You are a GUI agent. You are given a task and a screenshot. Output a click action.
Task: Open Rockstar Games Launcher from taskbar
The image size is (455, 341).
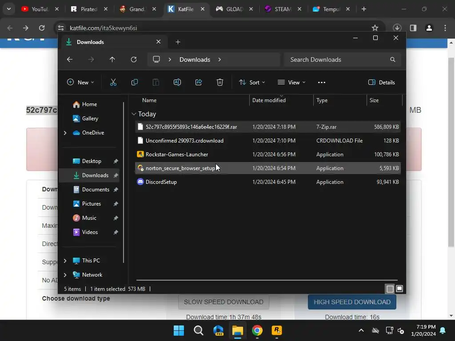coord(276,330)
